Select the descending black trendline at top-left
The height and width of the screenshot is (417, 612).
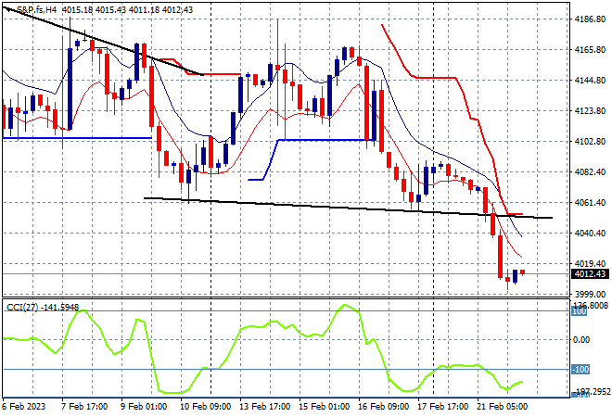104,41
